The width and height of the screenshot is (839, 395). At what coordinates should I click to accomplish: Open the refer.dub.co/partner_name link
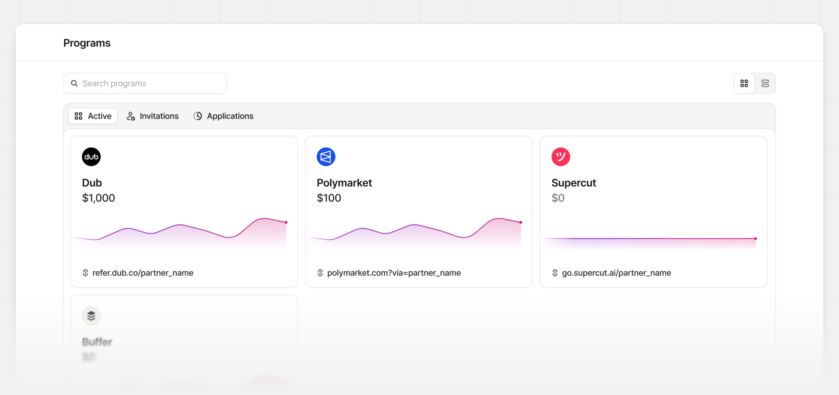pos(143,273)
